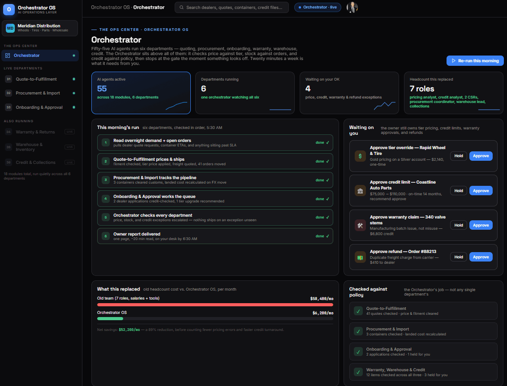507x386 pixels.
Task: Click the Meridian Distribution MD badge icon
Action: pyautogui.click(x=10, y=28)
